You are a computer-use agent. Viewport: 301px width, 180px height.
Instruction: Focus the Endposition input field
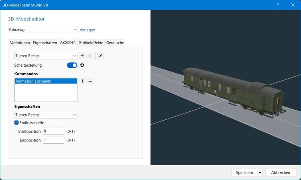[53, 140]
